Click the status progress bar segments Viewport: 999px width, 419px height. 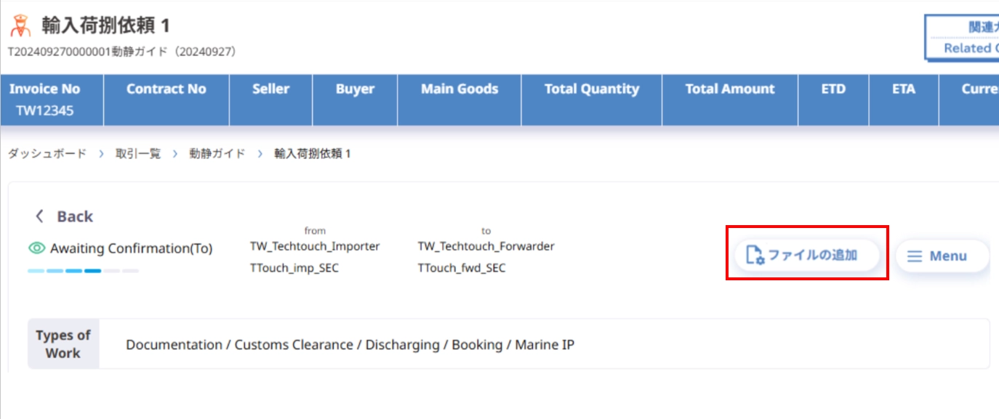coord(83,271)
